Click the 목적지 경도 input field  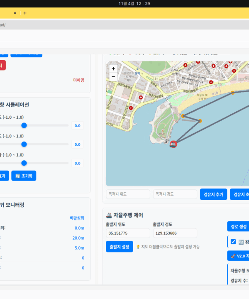pos(175,194)
